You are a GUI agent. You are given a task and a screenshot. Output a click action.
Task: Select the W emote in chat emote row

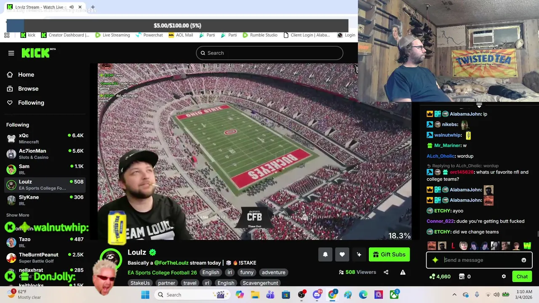pyautogui.click(x=527, y=245)
